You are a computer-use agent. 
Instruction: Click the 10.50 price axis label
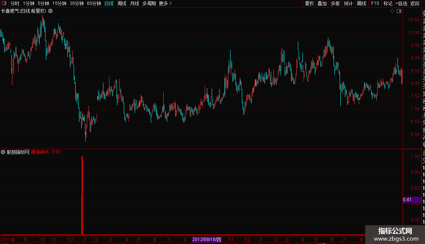(414, 20)
